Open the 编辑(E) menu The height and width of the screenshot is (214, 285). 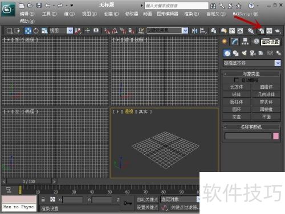[27, 14]
